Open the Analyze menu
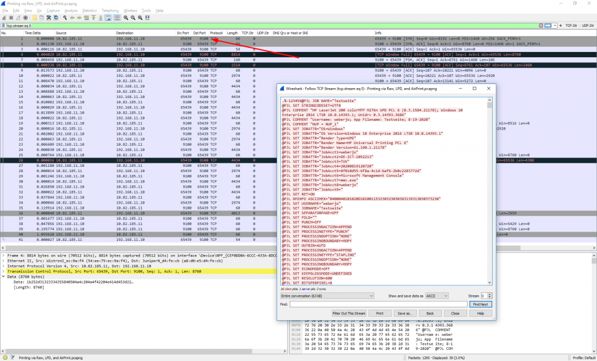Image resolution: width=597 pixels, height=361 pixels. click(x=70, y=10)
